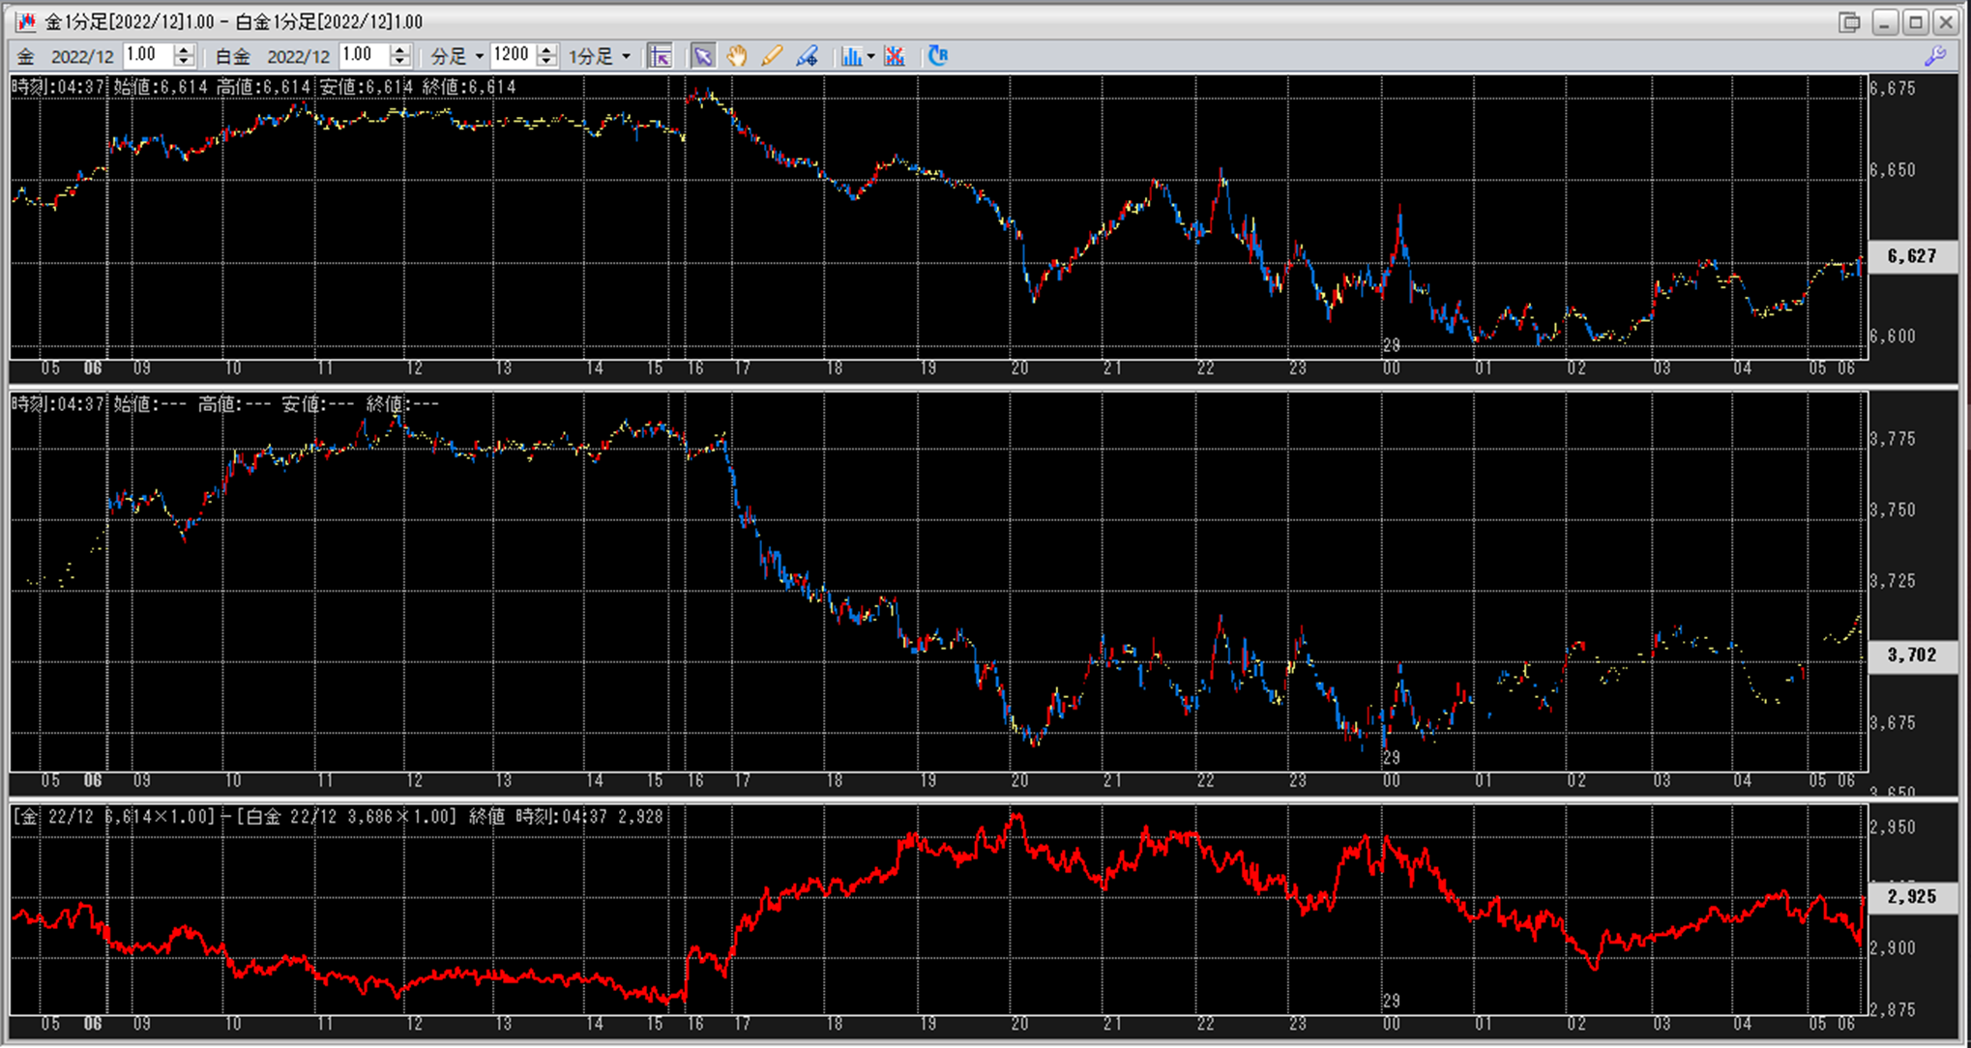Click the bar count 1200 input field
Viewport: 1971px width, 1048px height.
(512, 55)
